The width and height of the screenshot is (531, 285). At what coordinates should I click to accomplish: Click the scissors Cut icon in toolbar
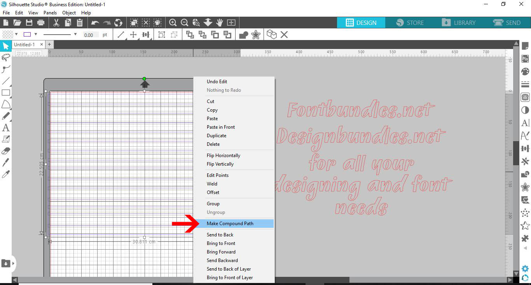[56, 23]
